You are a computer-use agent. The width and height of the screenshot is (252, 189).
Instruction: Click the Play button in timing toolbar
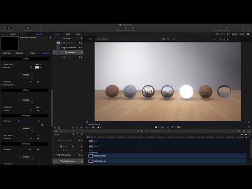(x=142, y=131)
